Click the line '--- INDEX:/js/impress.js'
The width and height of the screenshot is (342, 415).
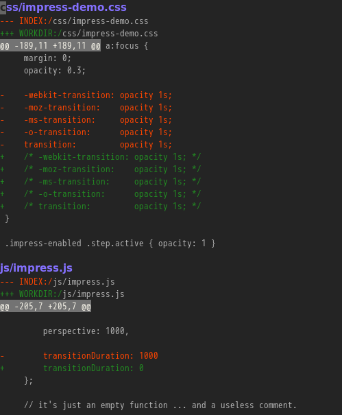(x=58, y=282)
